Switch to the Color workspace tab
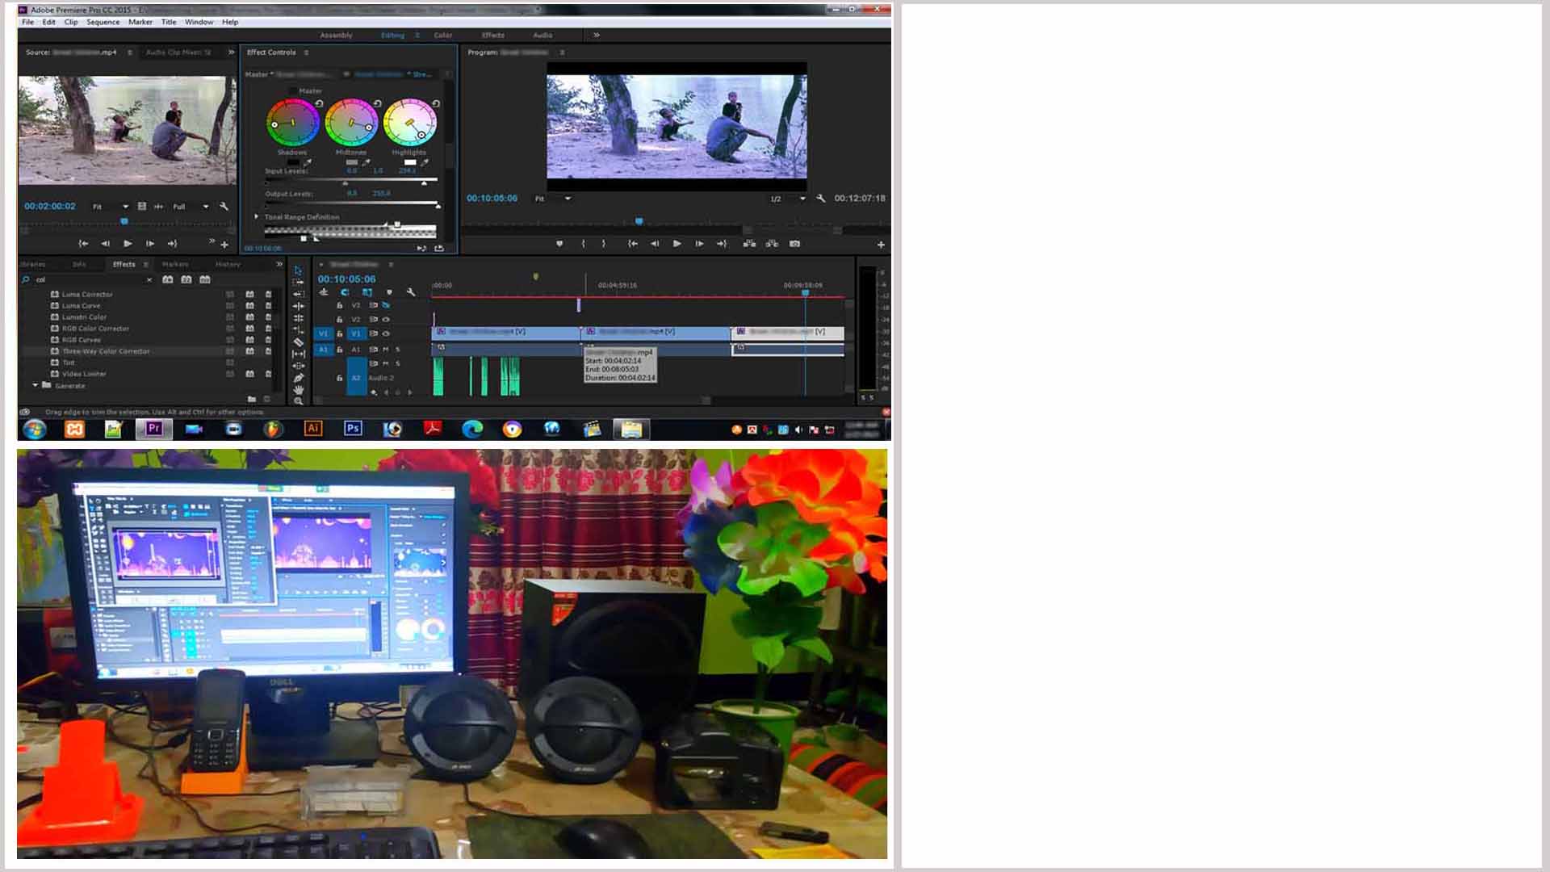Image resolution: width=1550 pixels, height=872 pixels. click(443, 36)
